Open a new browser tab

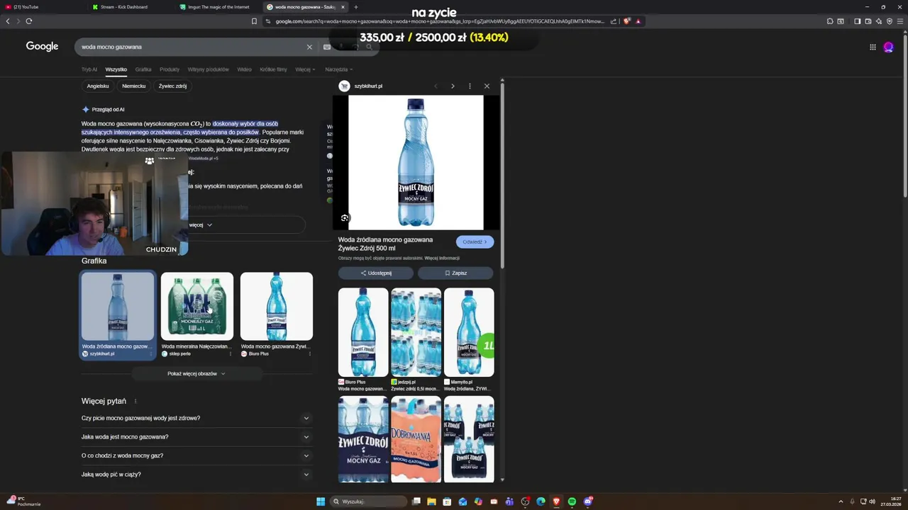click(x=355, y=7)
